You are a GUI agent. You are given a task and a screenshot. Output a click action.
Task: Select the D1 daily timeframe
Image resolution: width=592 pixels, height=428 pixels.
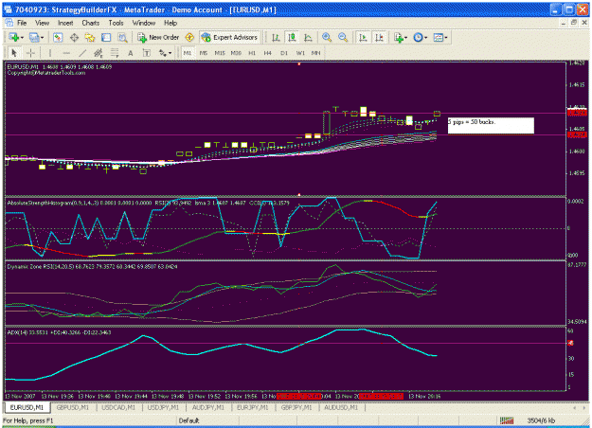pos(284,53)
